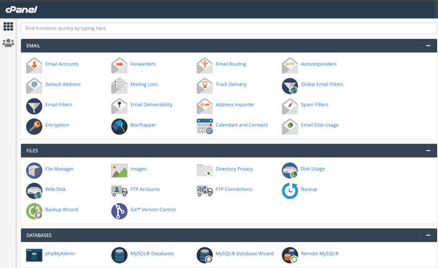
Task: Go to Email Routing link
Action: 231,64
